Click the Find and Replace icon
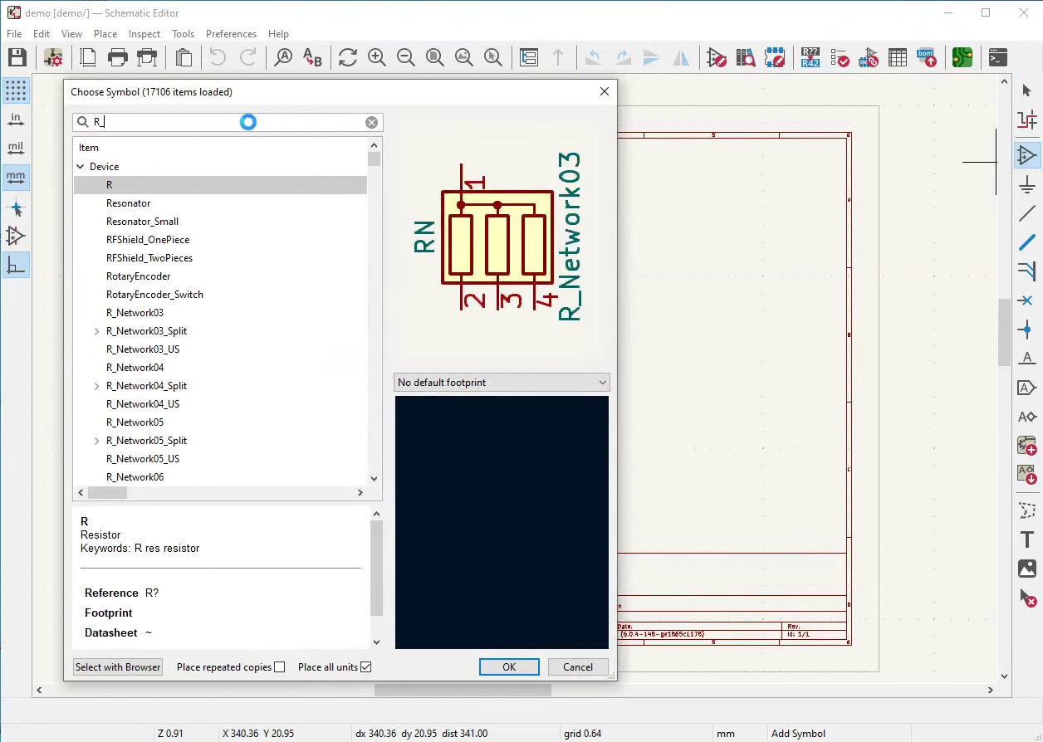Image resolution: width=1043 pixels, height=742 pixels. (312, 57)
